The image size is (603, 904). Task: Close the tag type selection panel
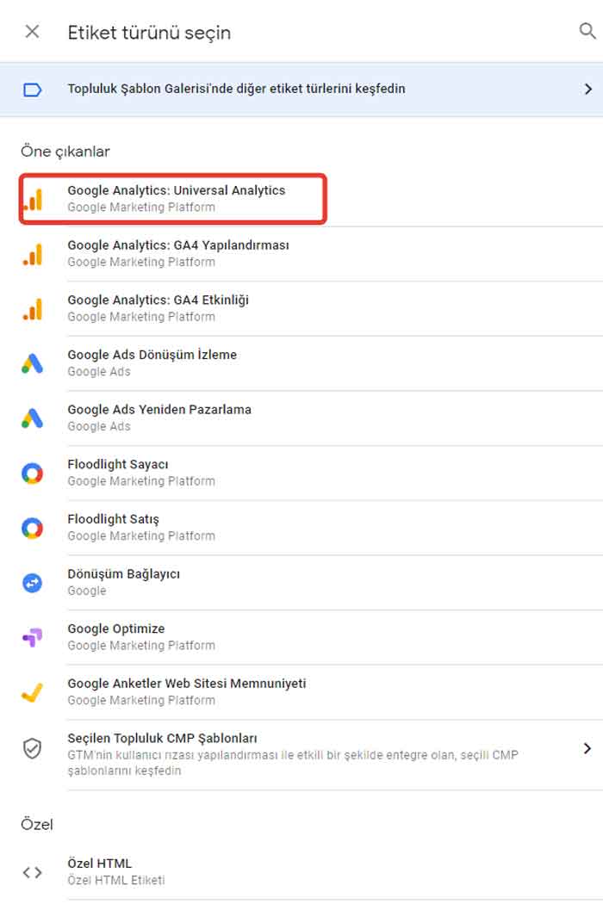pos(33,32)
